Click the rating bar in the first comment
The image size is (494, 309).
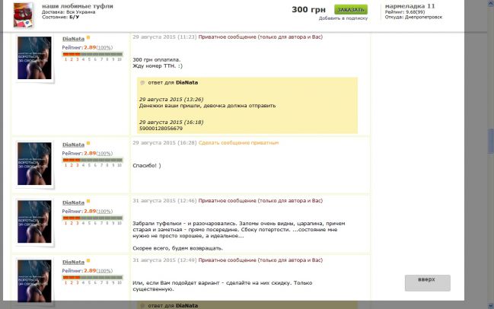[92, 54]
